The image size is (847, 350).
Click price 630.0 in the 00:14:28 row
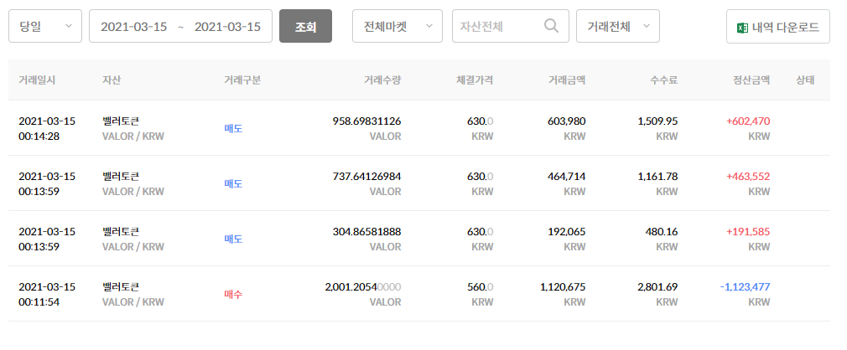pos(481,121)
